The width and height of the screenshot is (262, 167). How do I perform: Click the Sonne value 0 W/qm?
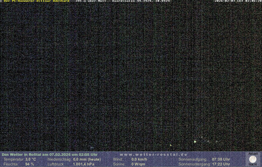pyautogui.click(x=138, y=164)
